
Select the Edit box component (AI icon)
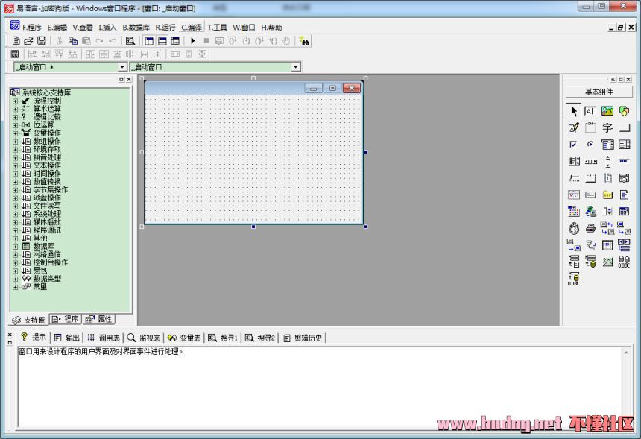590,111
